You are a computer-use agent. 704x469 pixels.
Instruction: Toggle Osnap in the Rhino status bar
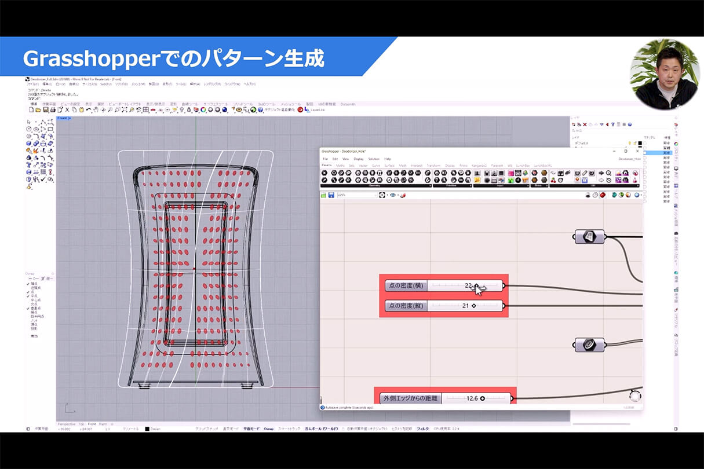click(x=269, y=429)
